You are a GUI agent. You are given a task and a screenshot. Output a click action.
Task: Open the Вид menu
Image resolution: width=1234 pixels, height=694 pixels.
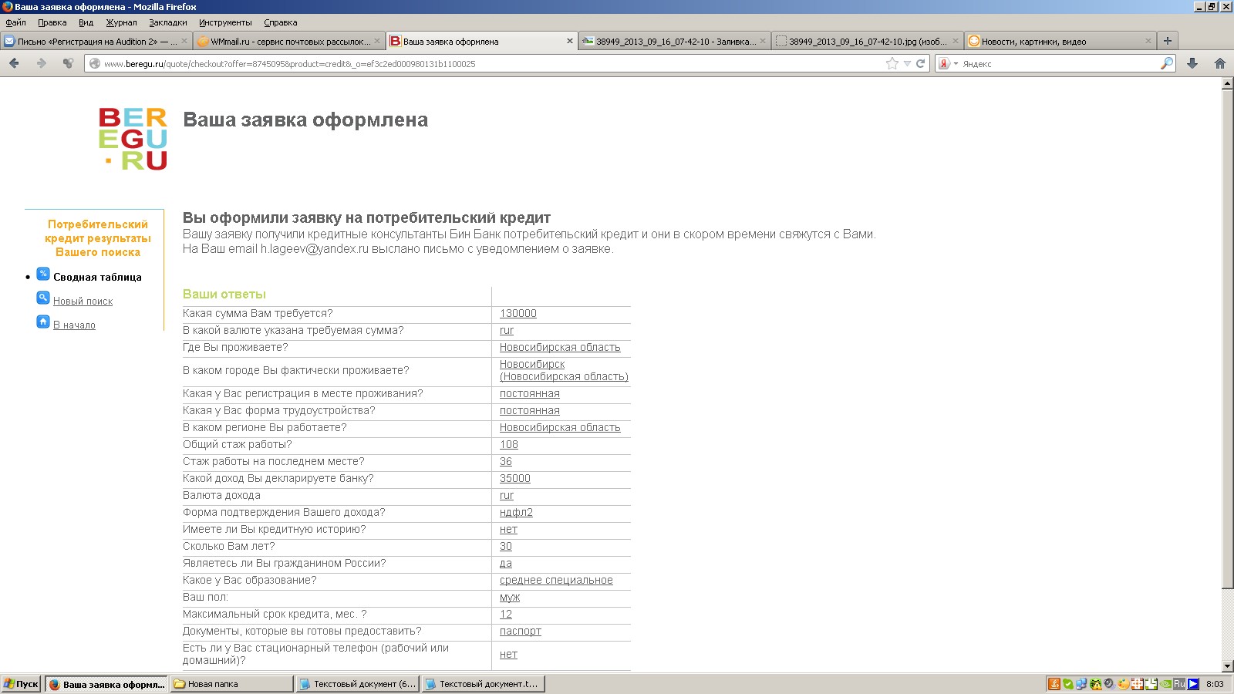pos(86,22)
